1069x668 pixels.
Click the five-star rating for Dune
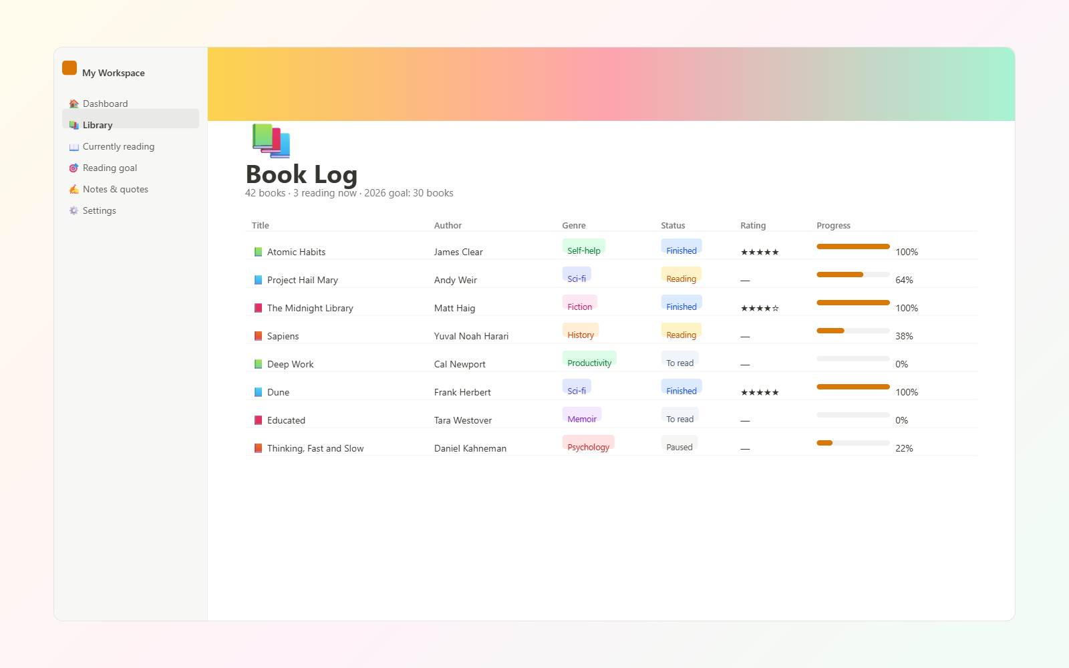(x=760, y=392)
